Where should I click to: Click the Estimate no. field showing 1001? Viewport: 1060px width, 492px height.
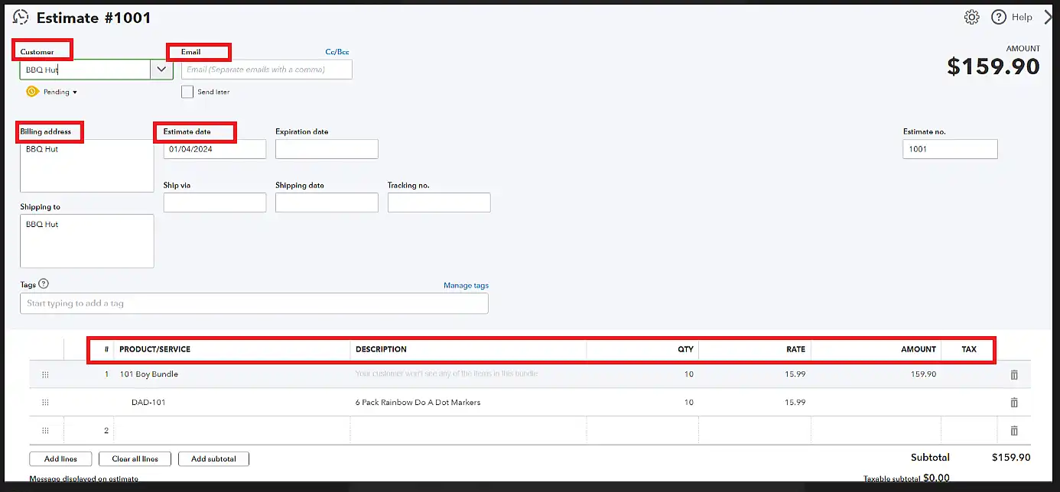coord(950,149)
